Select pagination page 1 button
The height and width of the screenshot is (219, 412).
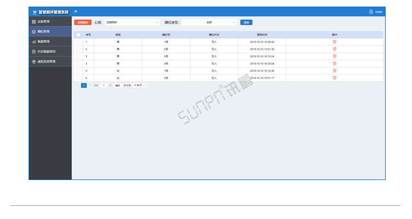coord(84,85)
